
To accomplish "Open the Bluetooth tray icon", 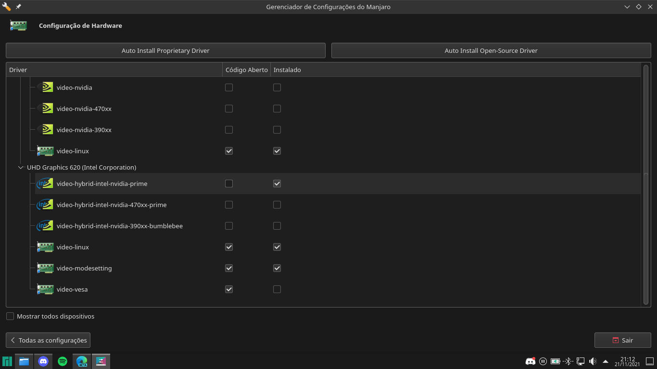I will click(568, 361).
